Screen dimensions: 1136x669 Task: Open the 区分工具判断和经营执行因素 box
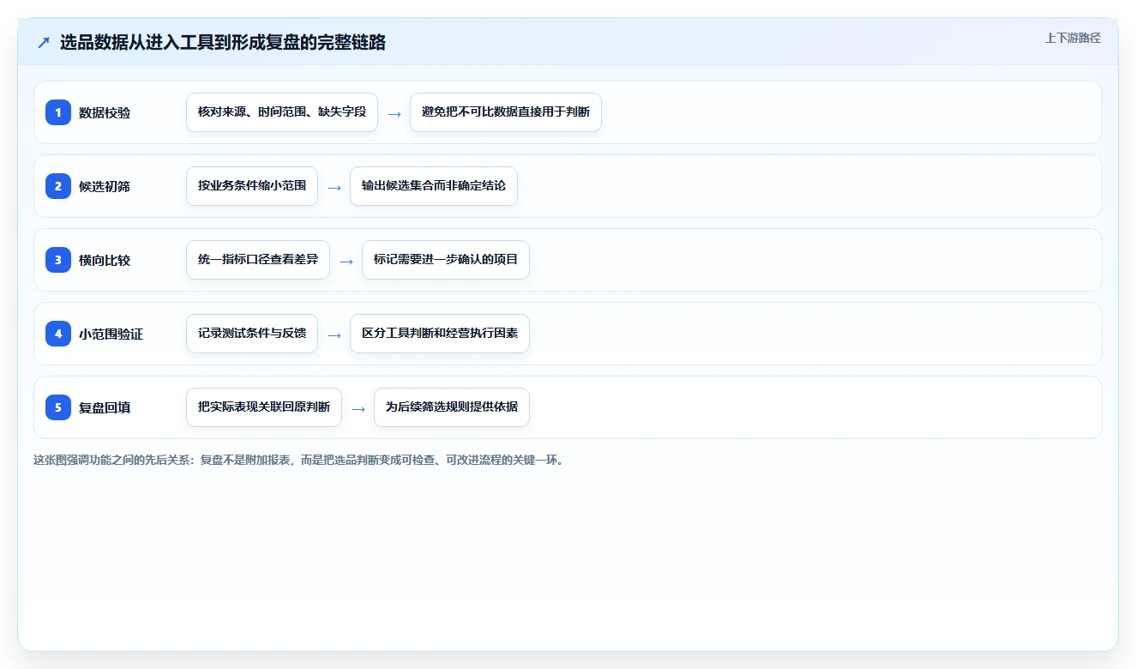[440, 334]
